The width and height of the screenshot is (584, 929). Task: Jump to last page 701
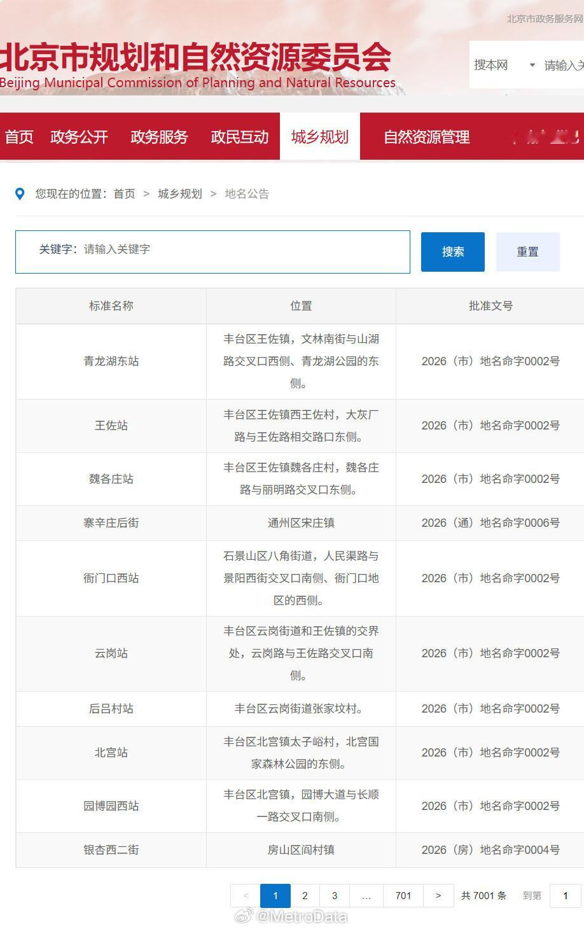[x=403, y=896]
